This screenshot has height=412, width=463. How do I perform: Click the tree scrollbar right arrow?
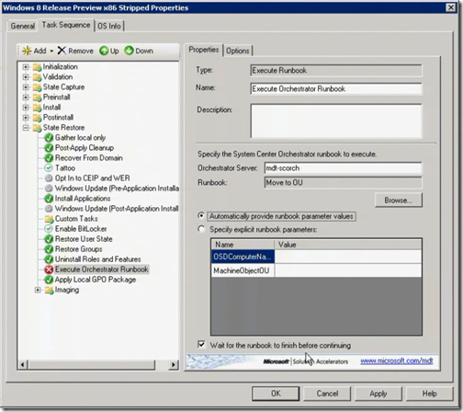coord(174,364)
